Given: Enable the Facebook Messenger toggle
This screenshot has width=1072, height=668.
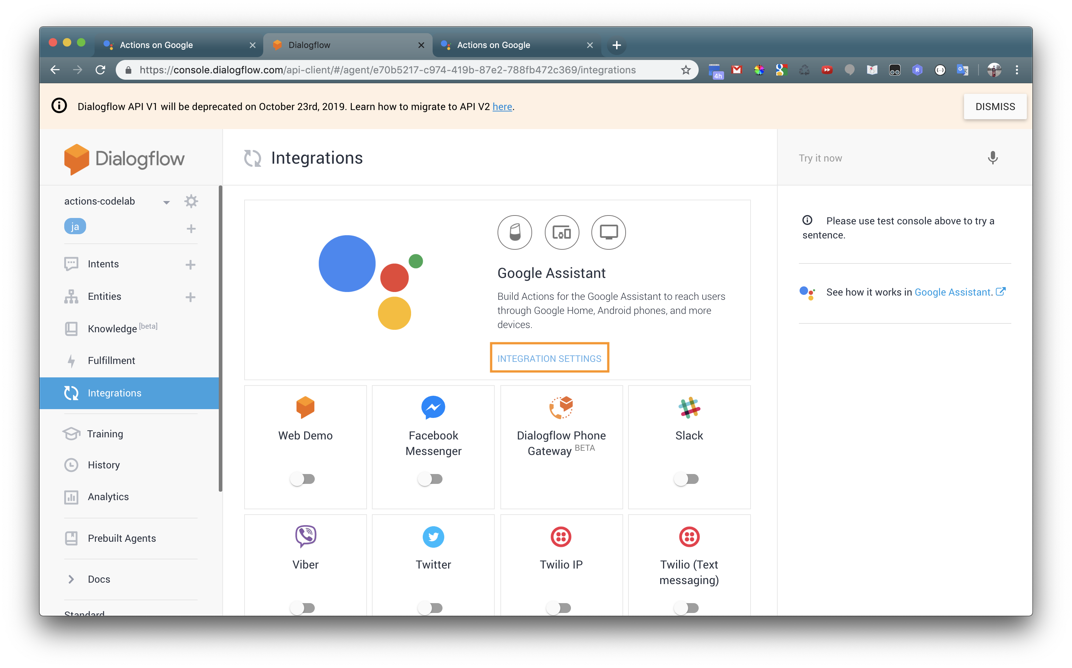Looking at the screenshot, I should (430, 479).
